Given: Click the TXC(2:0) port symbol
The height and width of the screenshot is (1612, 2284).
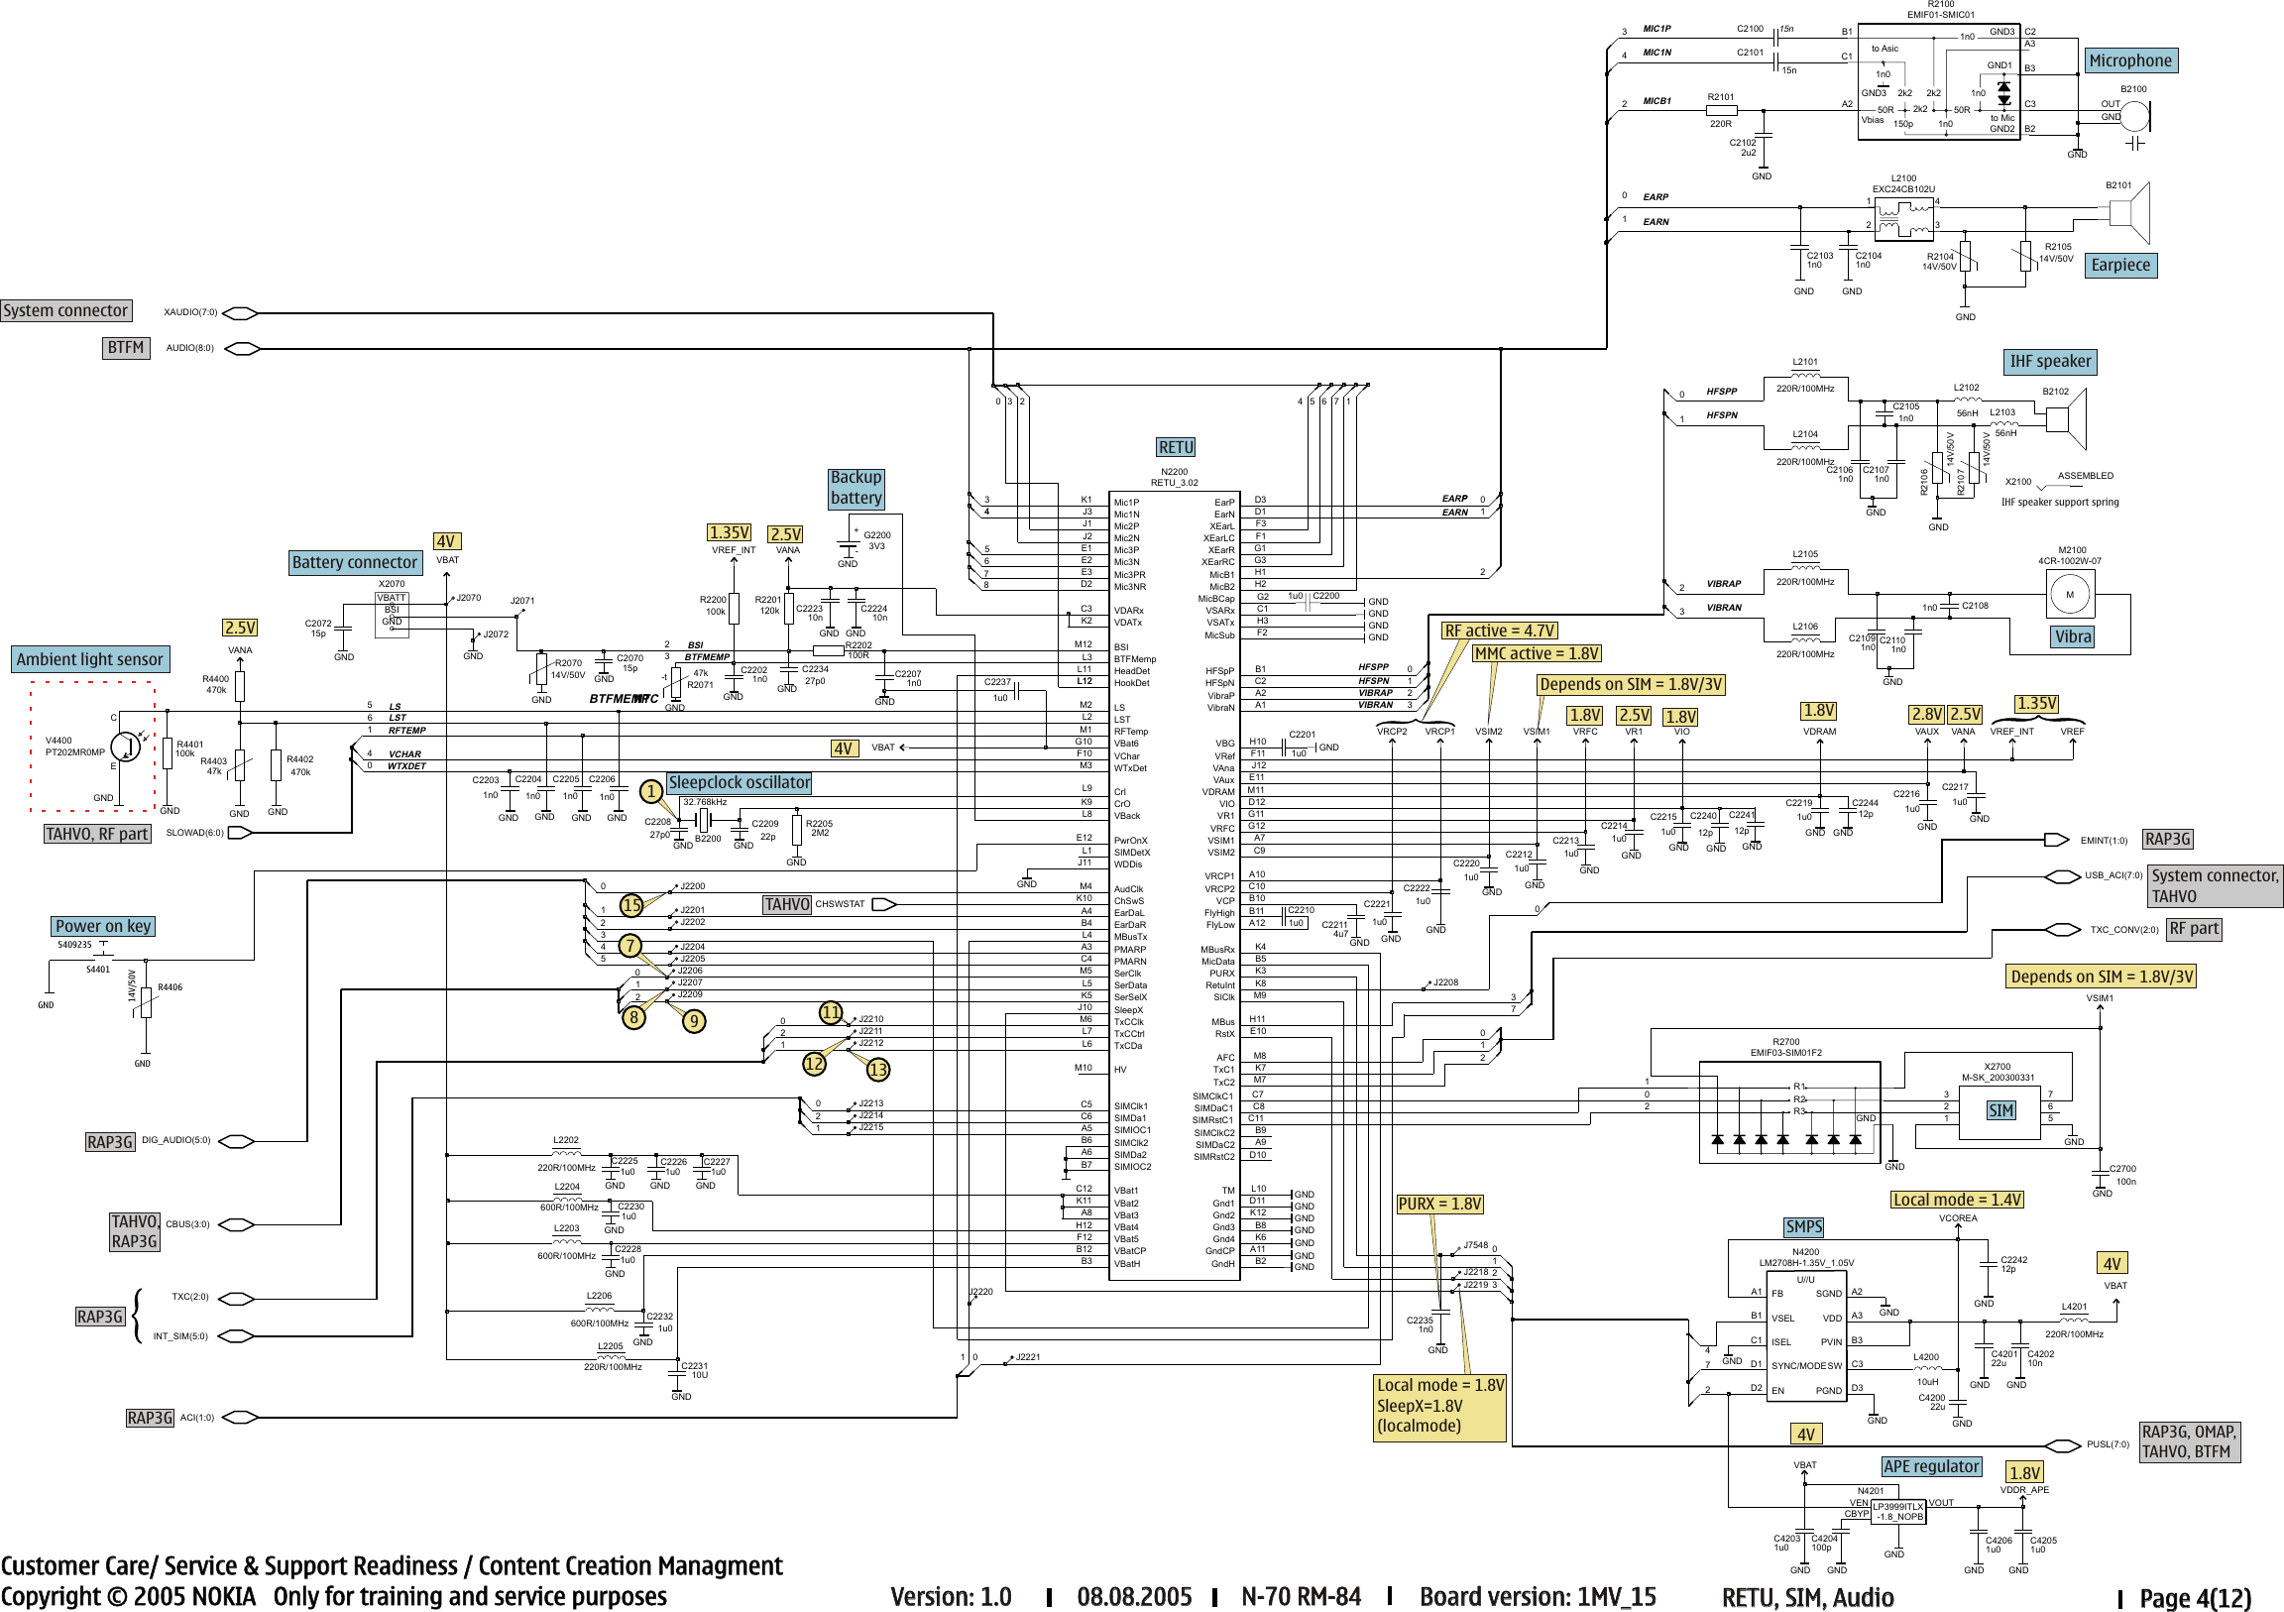Looking at the screenshot, I should tap(235, 1299).
